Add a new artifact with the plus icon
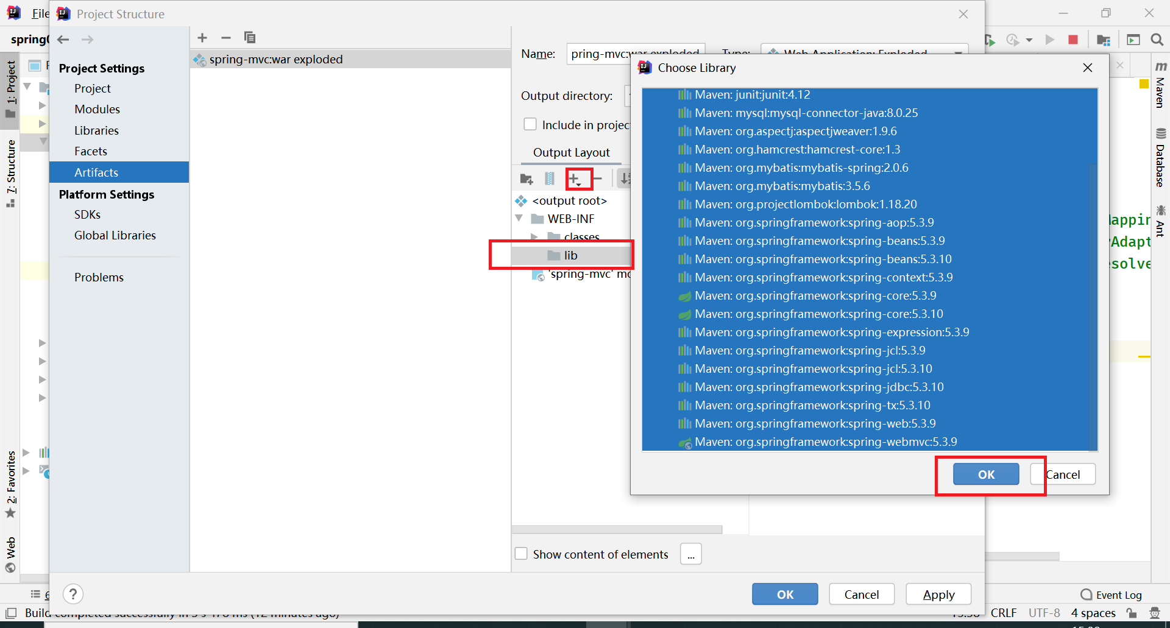Viewport: 1170px width, 628px height. coord(202,38)
